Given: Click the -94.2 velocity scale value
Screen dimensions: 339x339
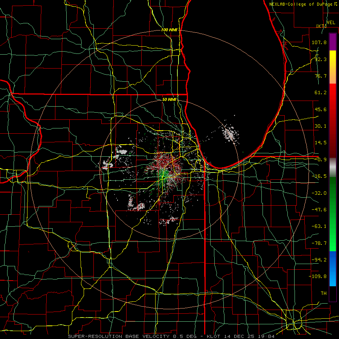Looking at the screenshot, I should coord(319,260).
